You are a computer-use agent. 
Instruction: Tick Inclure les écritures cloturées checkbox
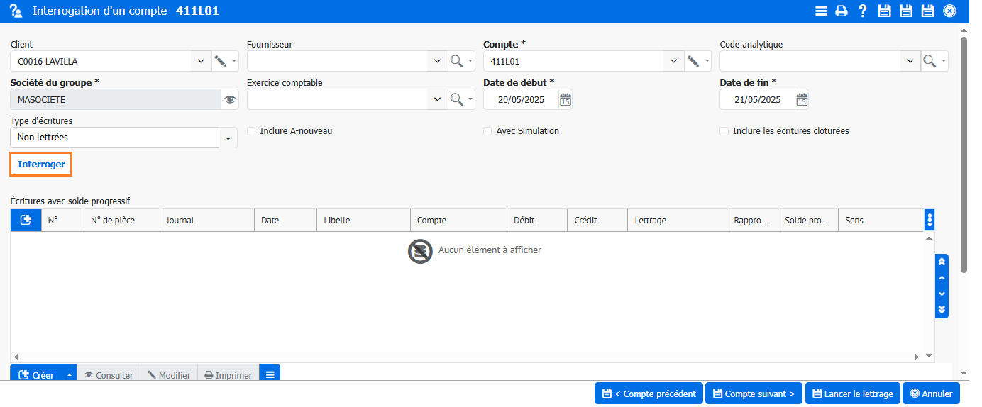724,131
